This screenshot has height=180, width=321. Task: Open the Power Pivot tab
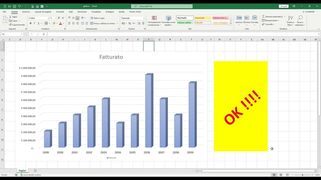tap(135, 12)
